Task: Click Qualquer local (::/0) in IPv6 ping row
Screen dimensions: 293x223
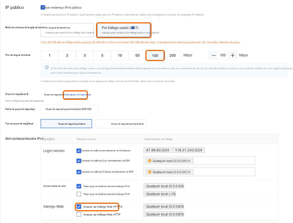Action: point(160,194)
